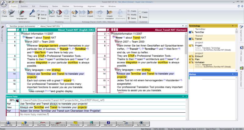Delete the Template

132,18
